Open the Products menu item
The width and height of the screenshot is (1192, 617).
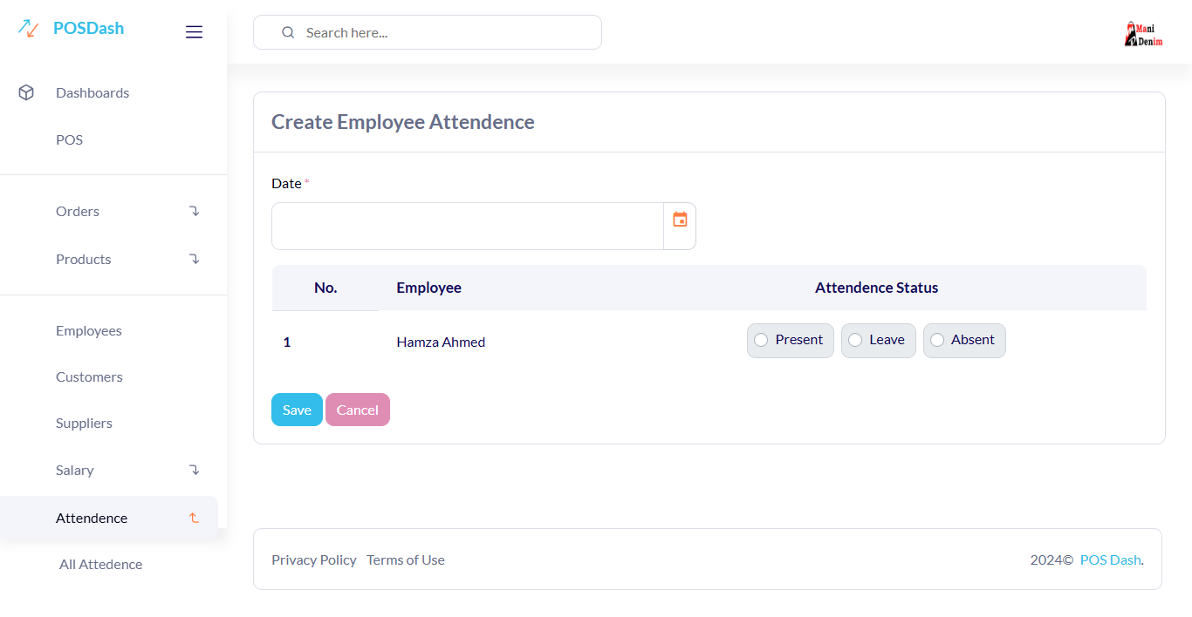click(83, 259)
